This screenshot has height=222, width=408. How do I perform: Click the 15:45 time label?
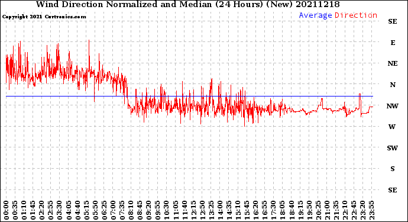[247, 210]
